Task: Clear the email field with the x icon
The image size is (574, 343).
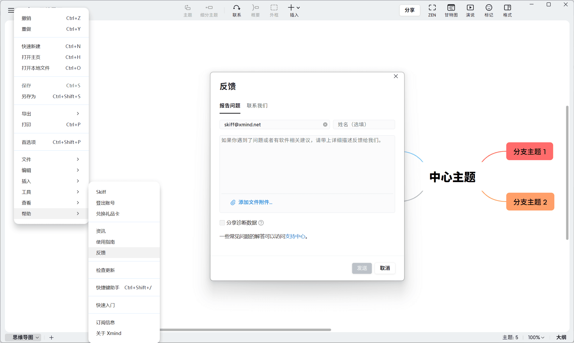Action: (325, 124)
